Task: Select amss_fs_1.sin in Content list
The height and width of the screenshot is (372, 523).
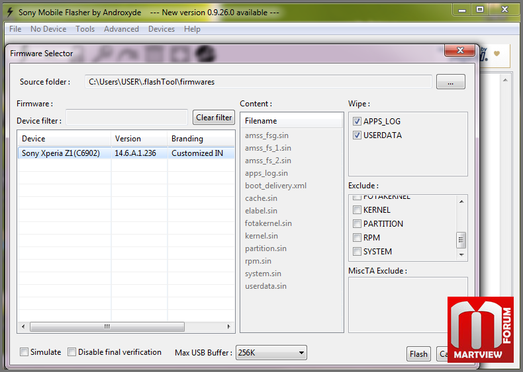Action: click(x=268, y=148)
